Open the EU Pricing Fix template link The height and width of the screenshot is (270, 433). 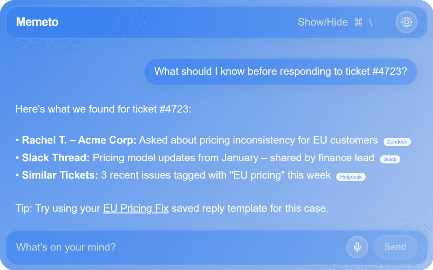point(136,209)
